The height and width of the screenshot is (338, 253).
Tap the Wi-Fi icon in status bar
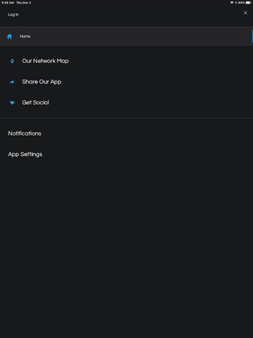click(x=232, y=3)
